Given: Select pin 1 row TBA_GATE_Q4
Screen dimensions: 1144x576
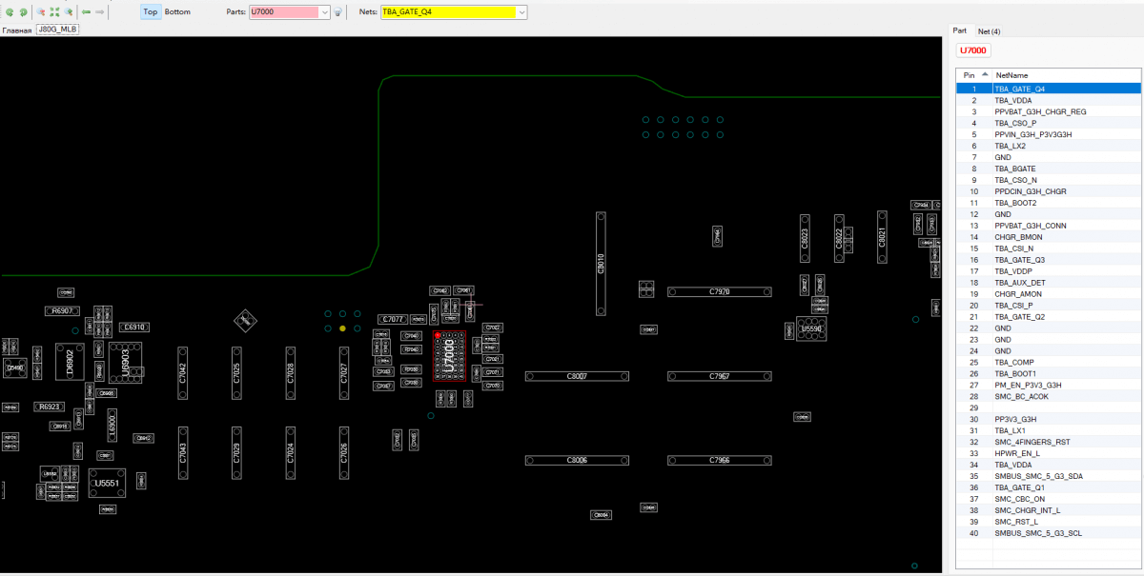Looking at the screenshot, I should [1048, 89].
